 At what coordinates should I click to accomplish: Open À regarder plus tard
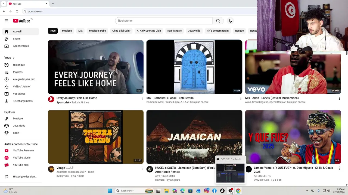pos(21,79)
